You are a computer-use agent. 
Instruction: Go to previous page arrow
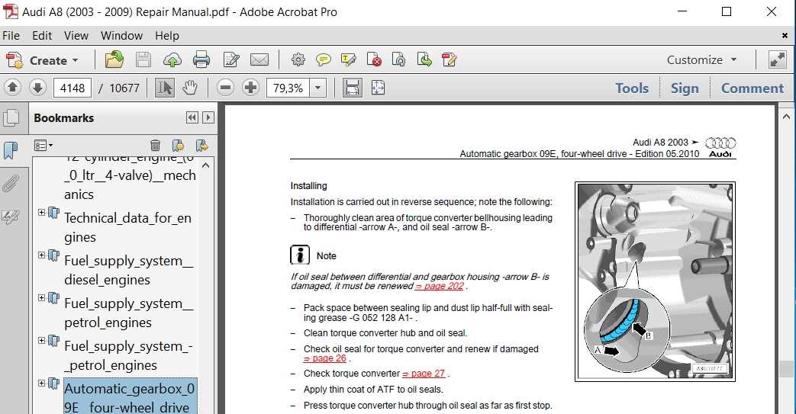[x=13, y=88]
